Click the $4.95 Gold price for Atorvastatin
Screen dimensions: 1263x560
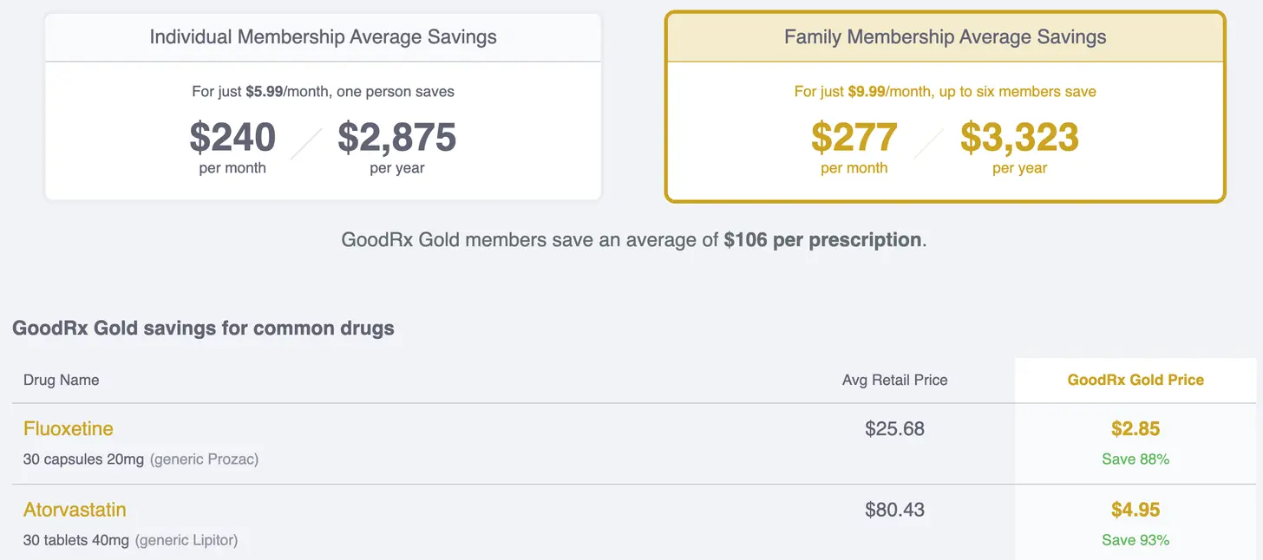(1135, 510)
